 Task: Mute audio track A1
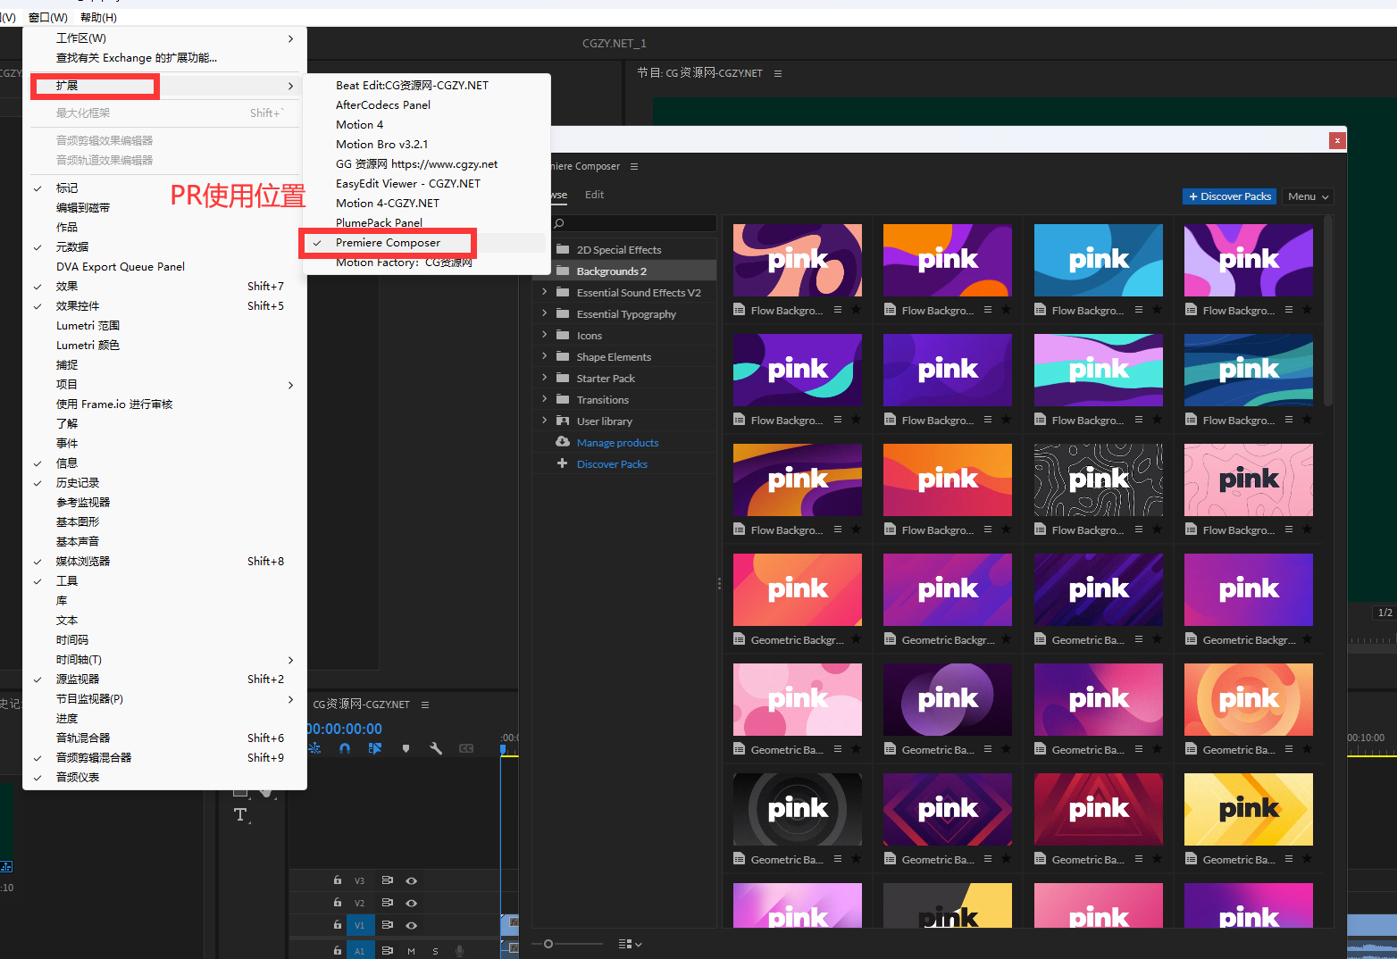[x=412, y=951]
